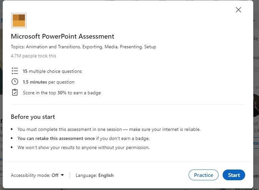
Task: Open the Language: English selector
Action: [95, 175]
